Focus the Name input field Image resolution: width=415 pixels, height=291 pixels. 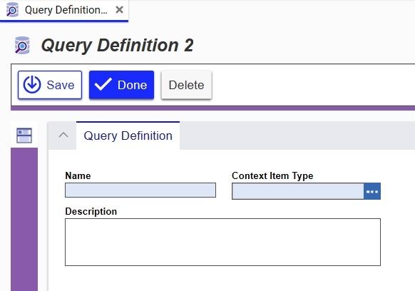140,190
